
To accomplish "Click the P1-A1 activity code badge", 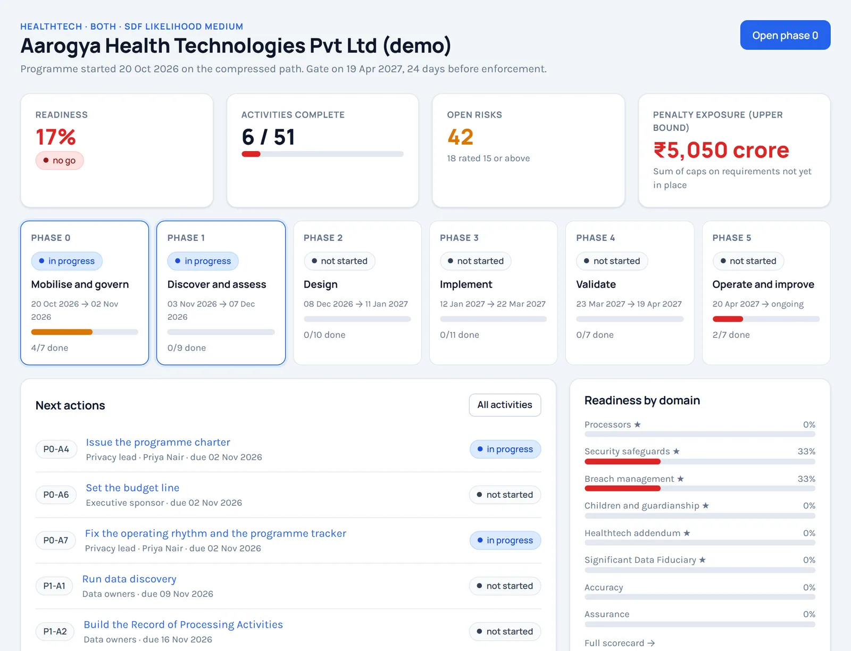I will (54, 586).
